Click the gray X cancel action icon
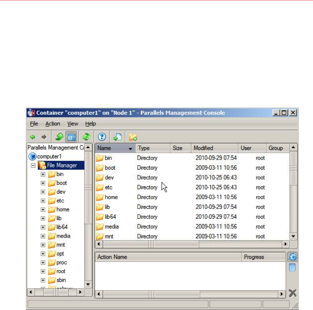This screenshot has width=313, height=310. click(x=293, y=293)
